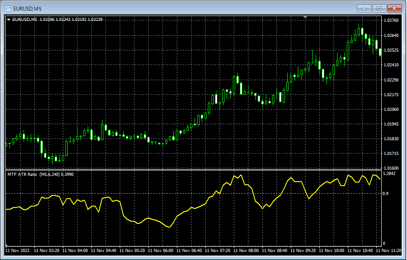This screenshot has height=260, width=407.
Task: Click price level 1.02410 on scale
Action: 391,65
